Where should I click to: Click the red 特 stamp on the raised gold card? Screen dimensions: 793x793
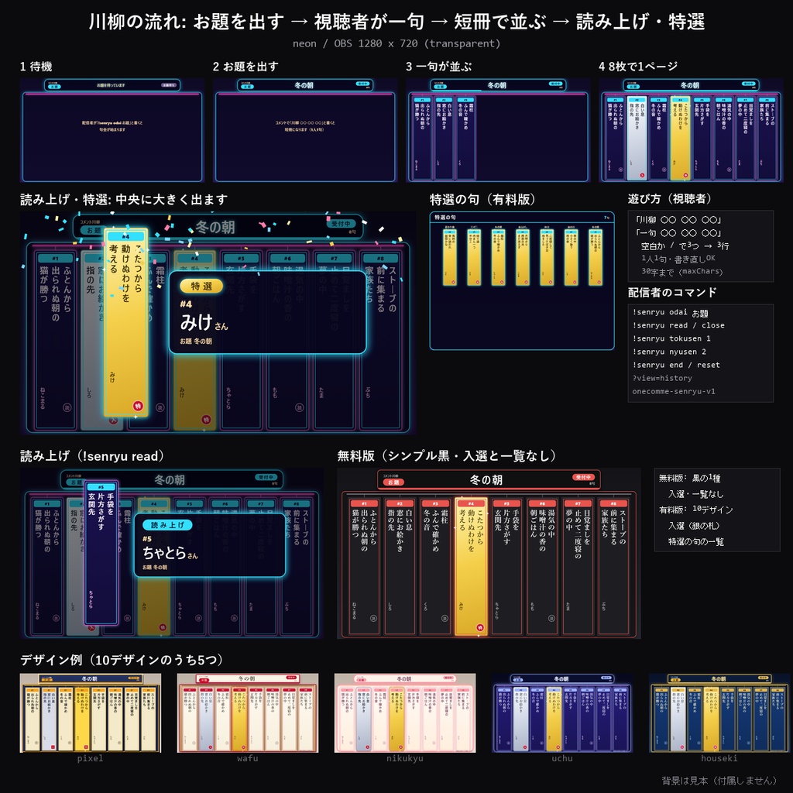point(138,406)
